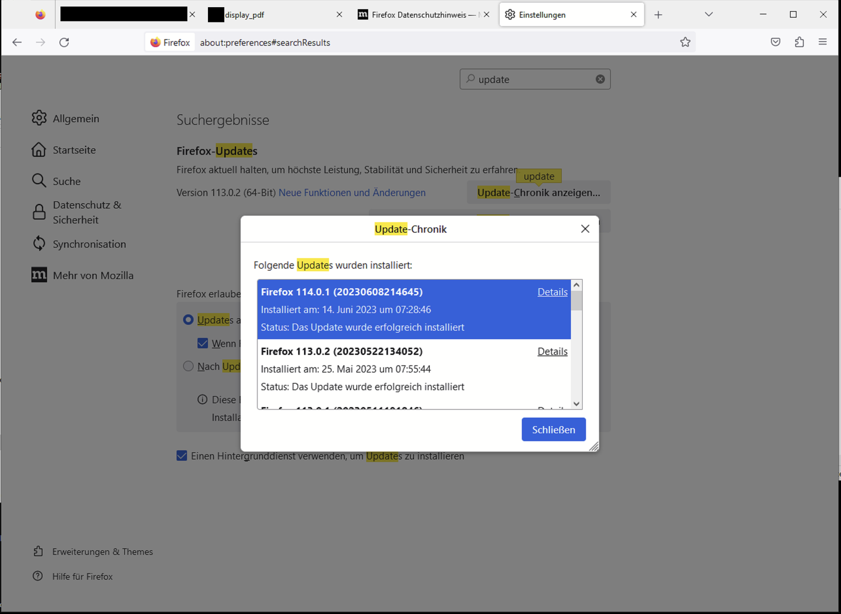Select the automatic updates radio button
This screenshot has height=614, width=841.
[x=188, y=320]
